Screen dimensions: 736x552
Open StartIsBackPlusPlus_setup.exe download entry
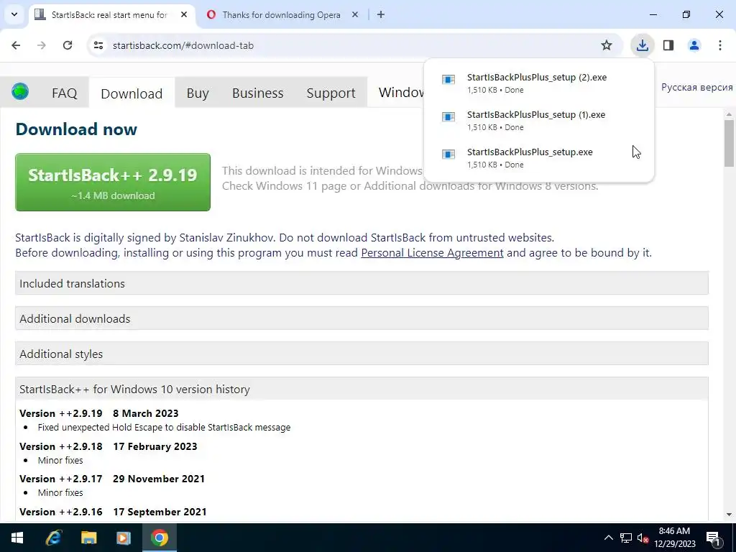click(538, 157)
